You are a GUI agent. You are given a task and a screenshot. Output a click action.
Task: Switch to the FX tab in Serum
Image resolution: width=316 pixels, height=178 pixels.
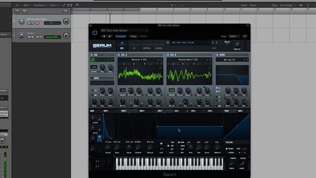134,45
